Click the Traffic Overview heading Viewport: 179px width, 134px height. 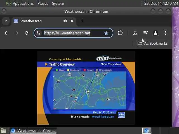(62, 64)
